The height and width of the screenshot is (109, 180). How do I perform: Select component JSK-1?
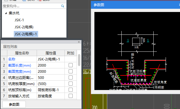pos(19,20)
